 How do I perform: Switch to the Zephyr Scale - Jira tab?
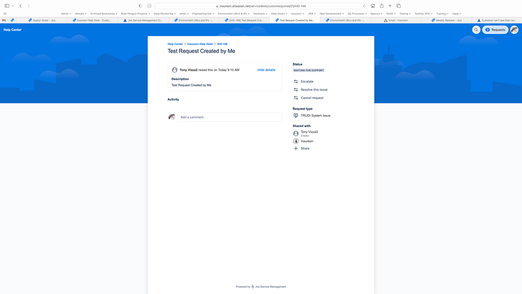coord(42,20)
